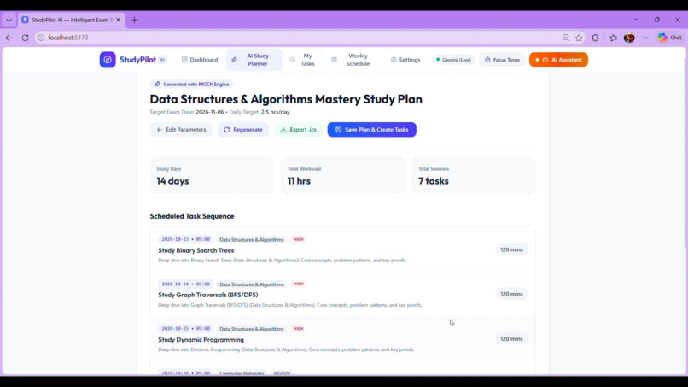The width and height of the screenshot is (688, 387).
Task: Click the Total Workload 11 hrs card
Action: click(x=342, y=175)
